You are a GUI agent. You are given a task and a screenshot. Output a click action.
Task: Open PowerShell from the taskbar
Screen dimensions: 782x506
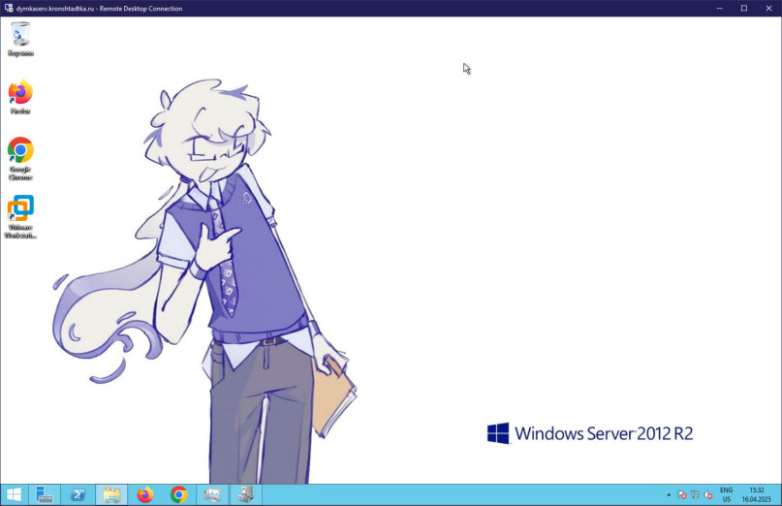click(x=78, y=495)
